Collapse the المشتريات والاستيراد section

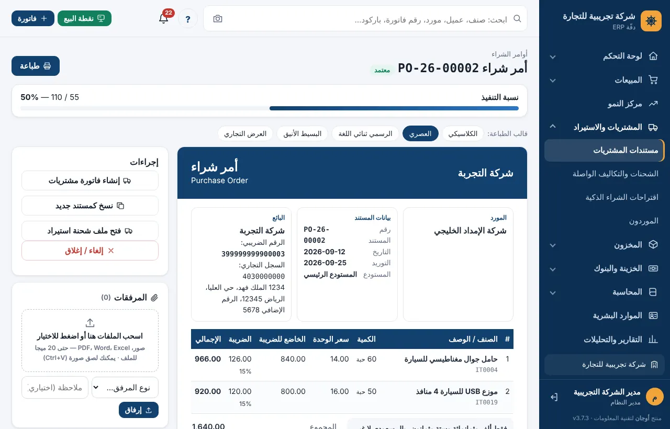click(605, 127)
